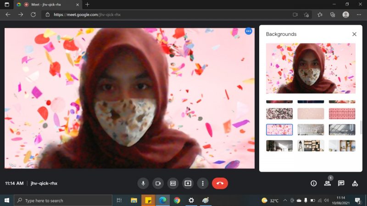
Task: Click the browser forward arrow
Action: (21, 15)
